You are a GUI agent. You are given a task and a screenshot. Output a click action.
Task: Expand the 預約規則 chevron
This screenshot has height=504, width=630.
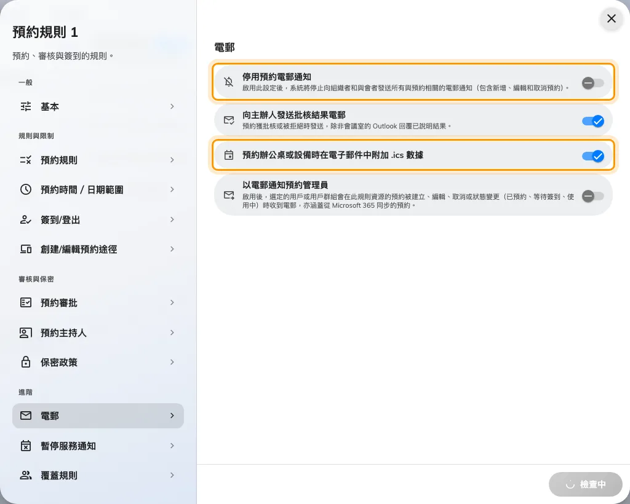point(172,160)
